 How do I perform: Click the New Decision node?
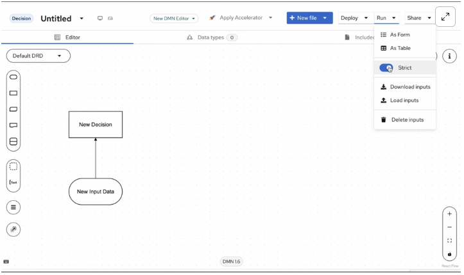click(96, 125)
